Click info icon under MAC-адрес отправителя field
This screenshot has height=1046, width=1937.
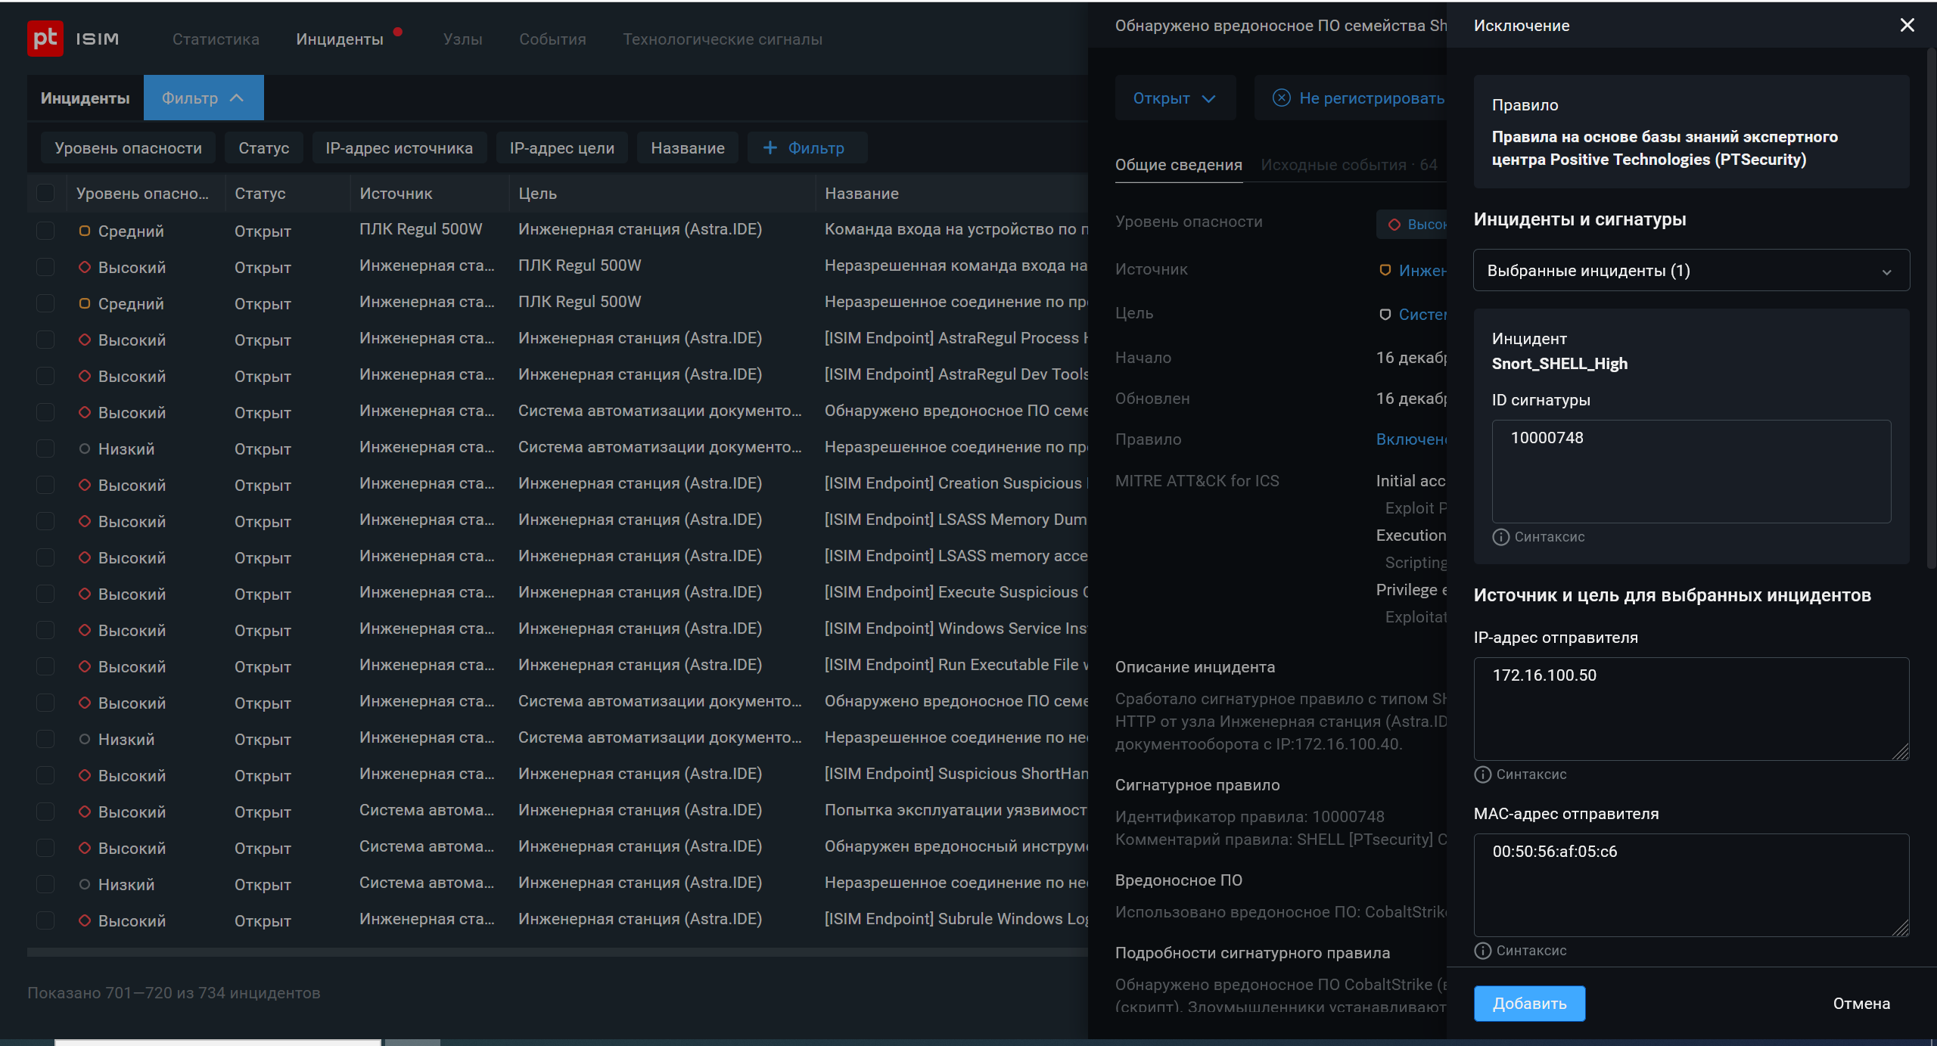pos(1482,951)
